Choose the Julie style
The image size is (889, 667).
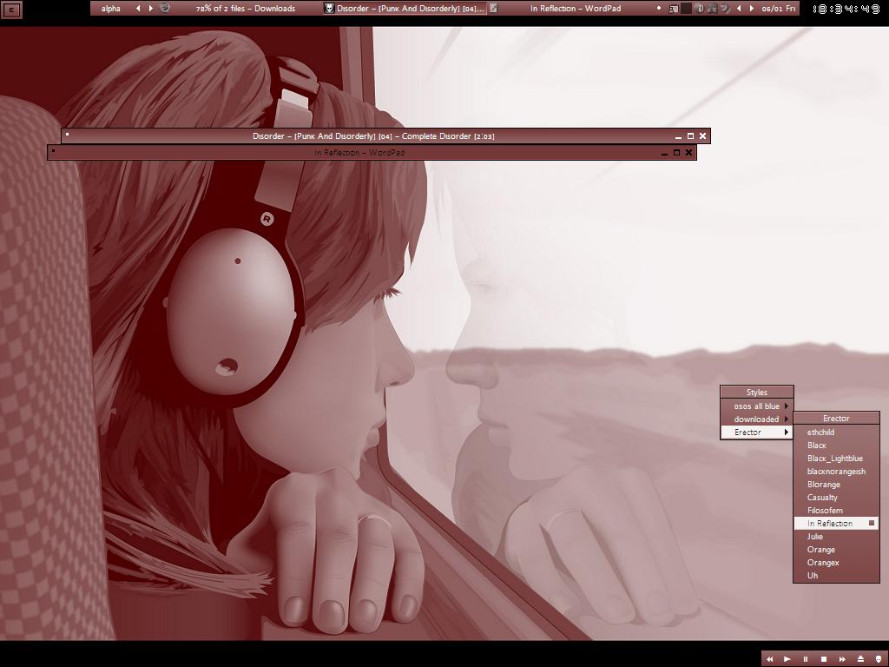(x=836, y=537)
